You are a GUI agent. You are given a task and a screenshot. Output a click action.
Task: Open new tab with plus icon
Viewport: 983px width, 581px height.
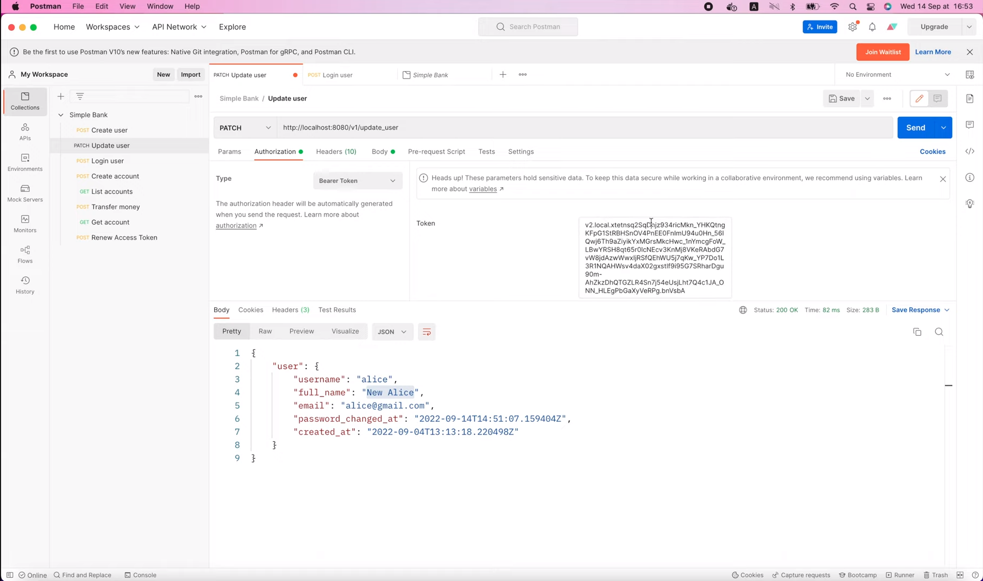(503, 75)
